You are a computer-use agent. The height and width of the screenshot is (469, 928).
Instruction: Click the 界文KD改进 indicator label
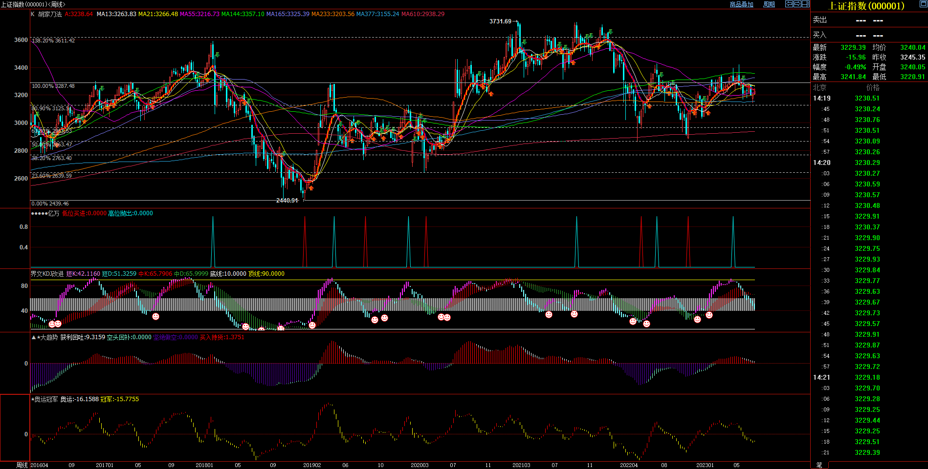pyautogui.click(x=47, y=274)
